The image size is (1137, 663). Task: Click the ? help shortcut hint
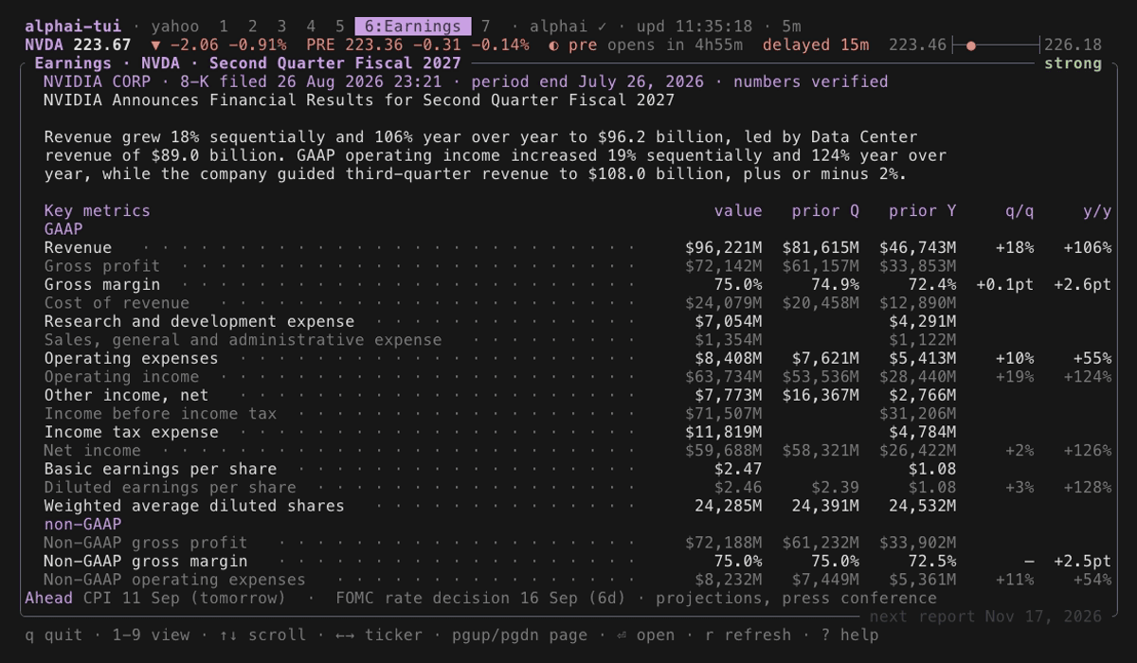[850, 635]
